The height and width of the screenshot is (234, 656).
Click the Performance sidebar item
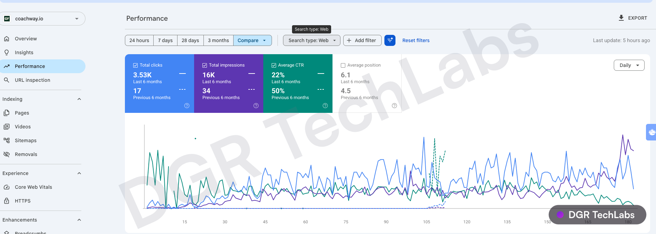tap(43, 66)
